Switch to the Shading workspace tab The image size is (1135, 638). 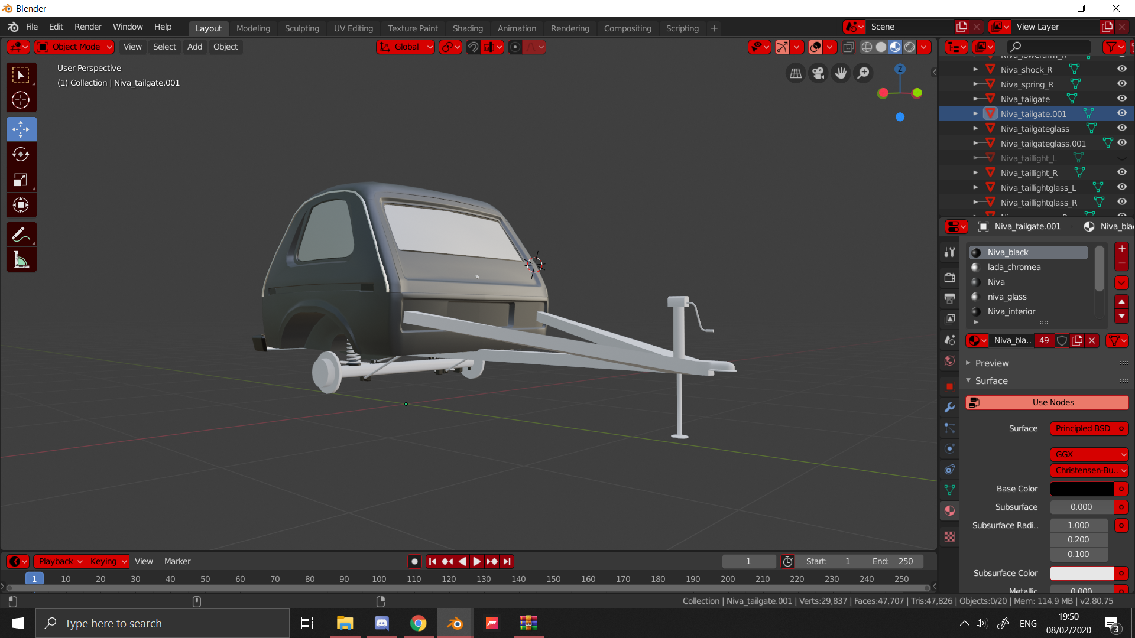(x=467, y=28)
